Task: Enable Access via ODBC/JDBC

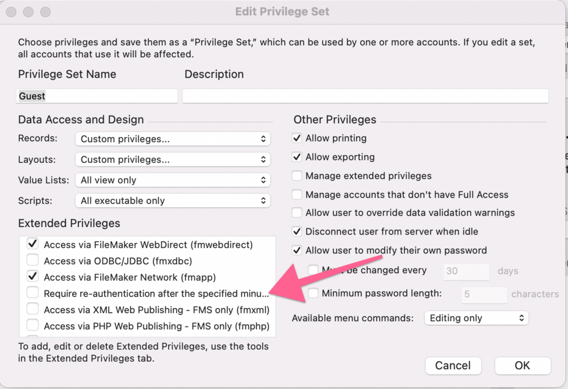Action: 32,260
